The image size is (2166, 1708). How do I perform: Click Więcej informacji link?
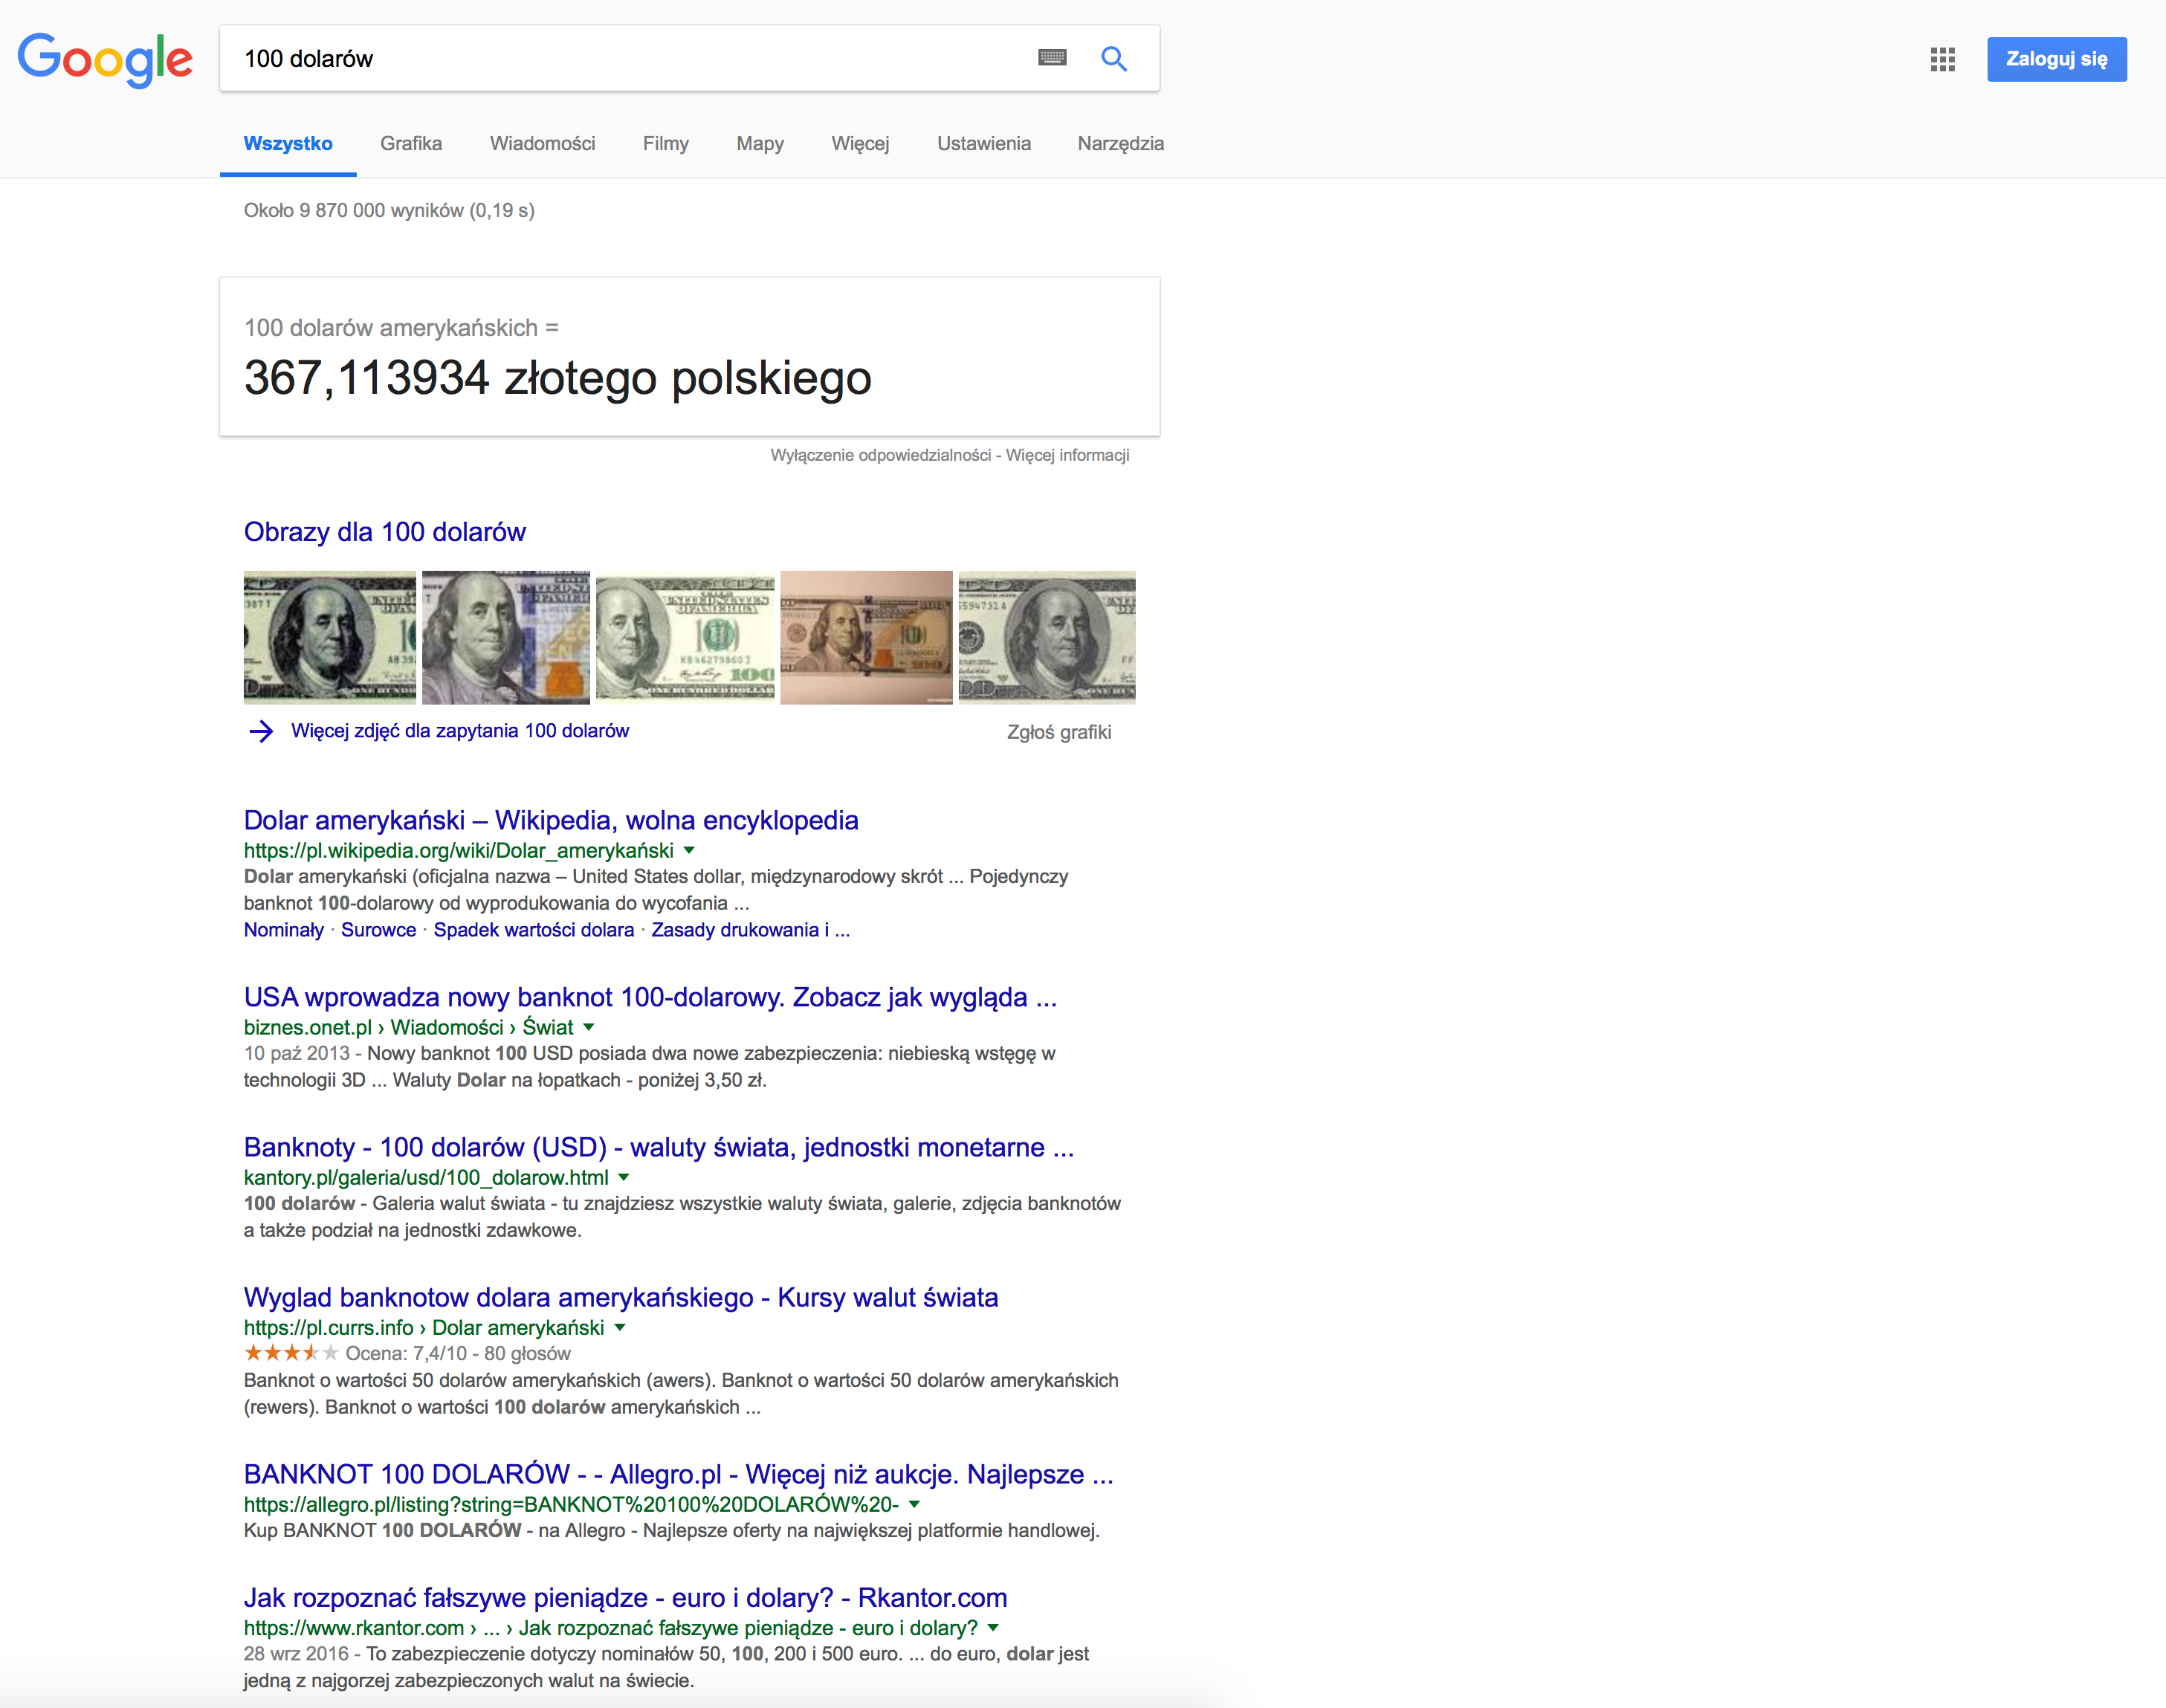pos(1068,455)
